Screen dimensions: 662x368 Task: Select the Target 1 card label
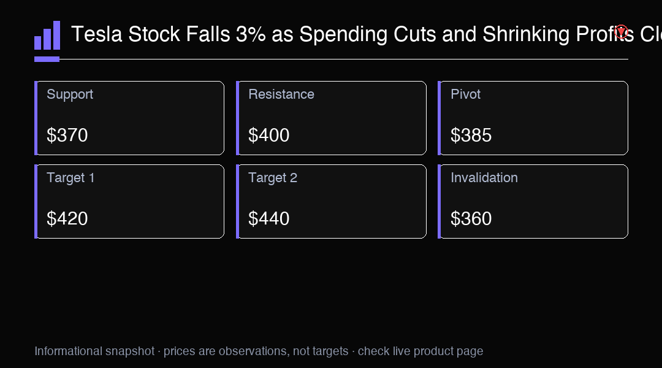click(70, 177)
